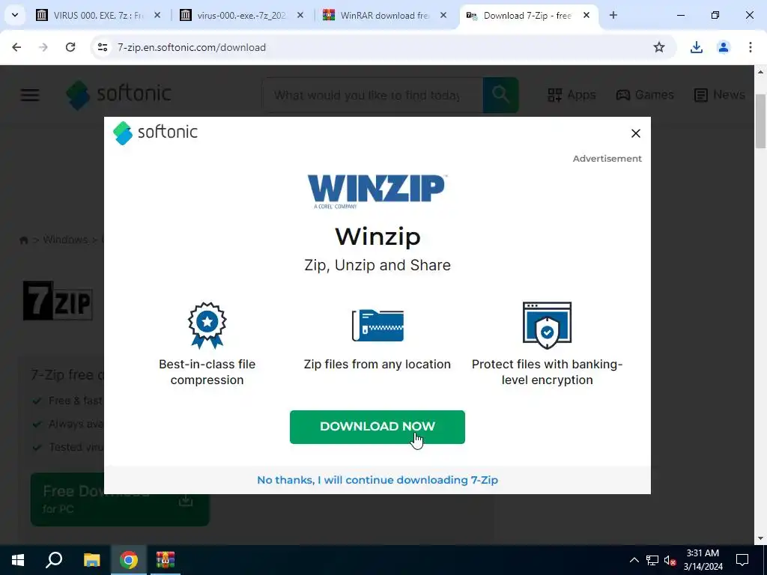Click the zipped folder icon

pos(378,325)
